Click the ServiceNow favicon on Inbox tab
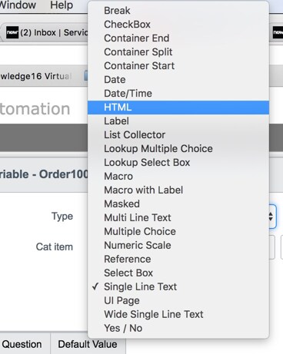This screenshot has height=354, width=283. click(x=12, y=32)
